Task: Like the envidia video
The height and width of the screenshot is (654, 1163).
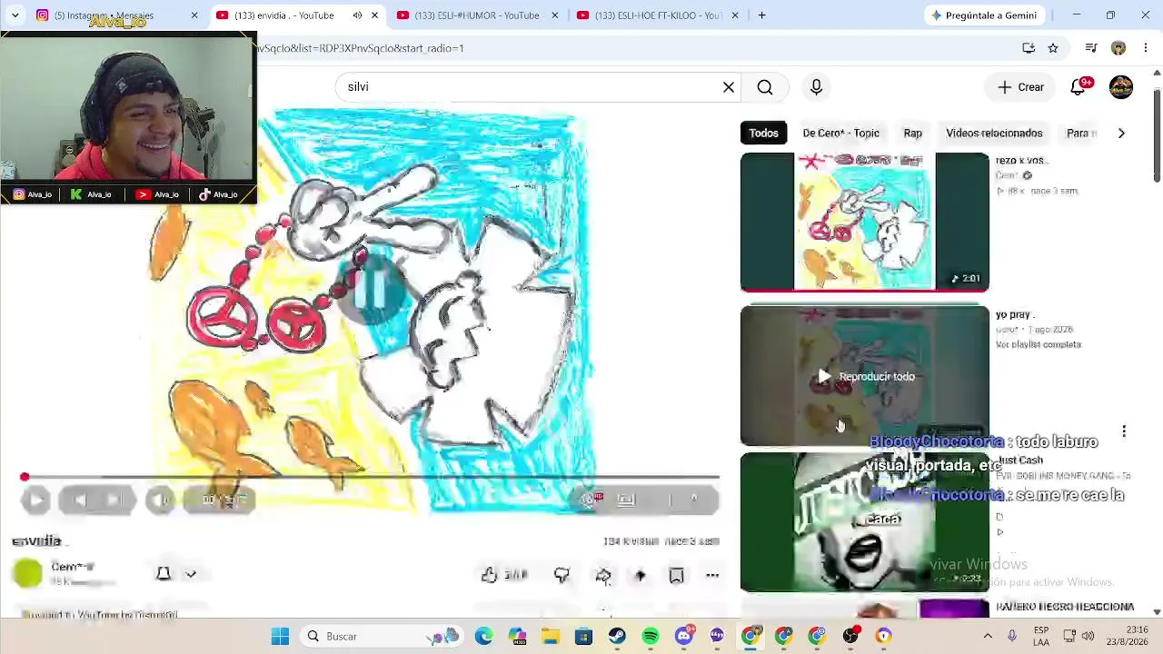Action: (x=502, y=575)
